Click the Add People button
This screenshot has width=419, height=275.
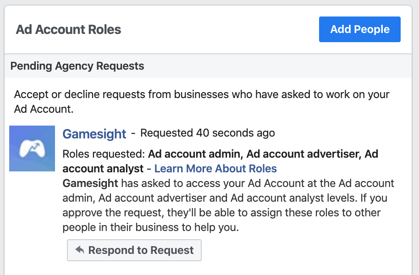tap(360, 29)
